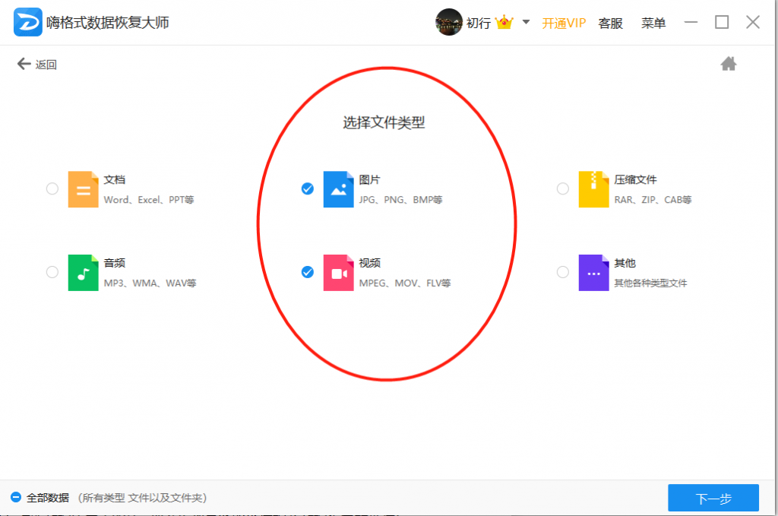Screen dimensions: 778x516
Task: Click 'MPEG、MOV、FLV等' description text
Action: click(x=405, y=283)
